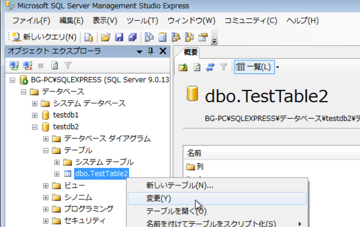Click the properties window icon in main toolbar
Screen dimensions: 360x227
(x=203, y=37)
